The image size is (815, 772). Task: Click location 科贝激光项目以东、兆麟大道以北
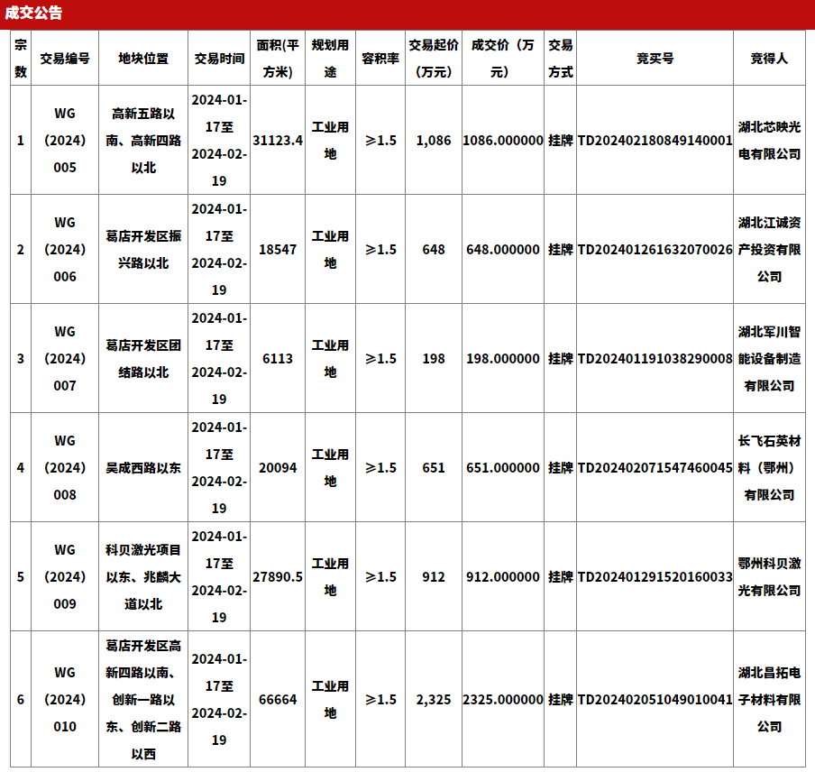[143, 577]
